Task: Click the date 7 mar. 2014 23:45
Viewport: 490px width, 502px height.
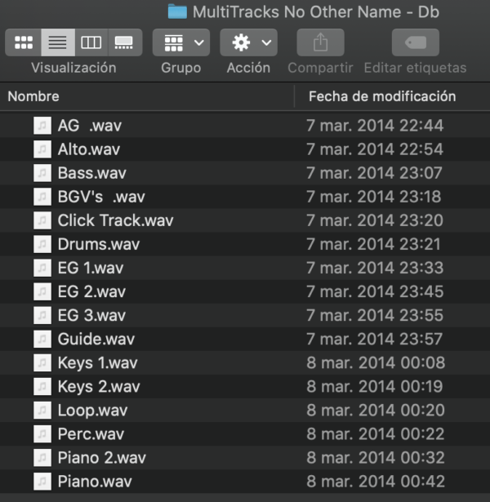Action: (375, 291)
